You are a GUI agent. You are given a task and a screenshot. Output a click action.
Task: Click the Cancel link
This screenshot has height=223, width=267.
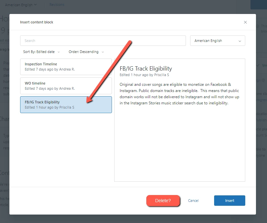(x=193, y=201)
